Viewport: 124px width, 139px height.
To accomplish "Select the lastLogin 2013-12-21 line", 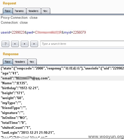I will click(28, 132).
